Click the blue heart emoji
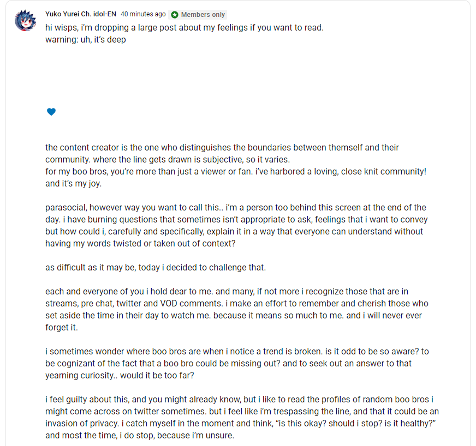This screenshot has width=476, height=446. [x=51, y=112]
